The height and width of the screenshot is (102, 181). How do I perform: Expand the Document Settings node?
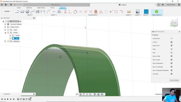click(x=5, y=24)
